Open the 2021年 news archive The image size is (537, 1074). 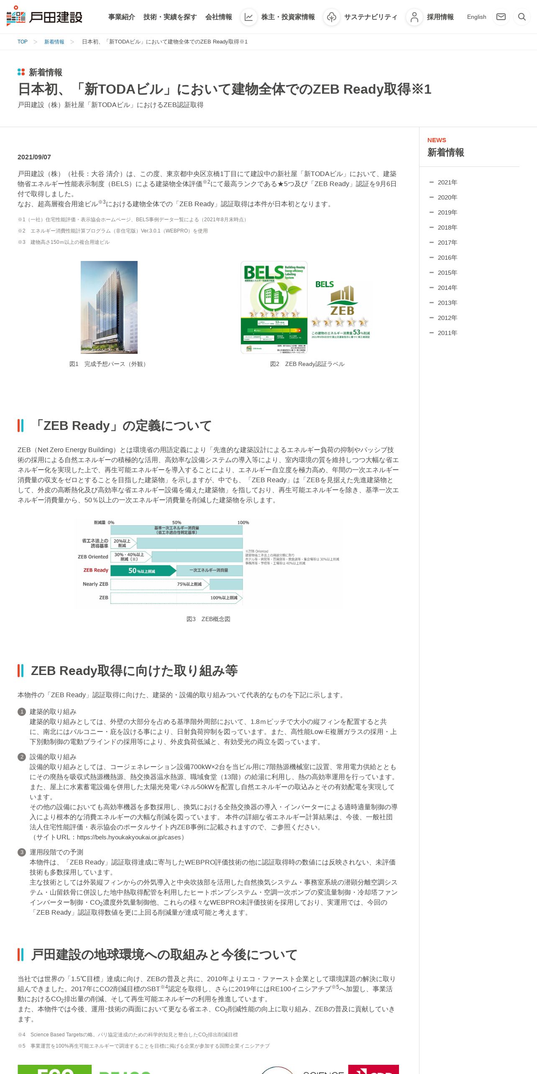coord(447,182)
